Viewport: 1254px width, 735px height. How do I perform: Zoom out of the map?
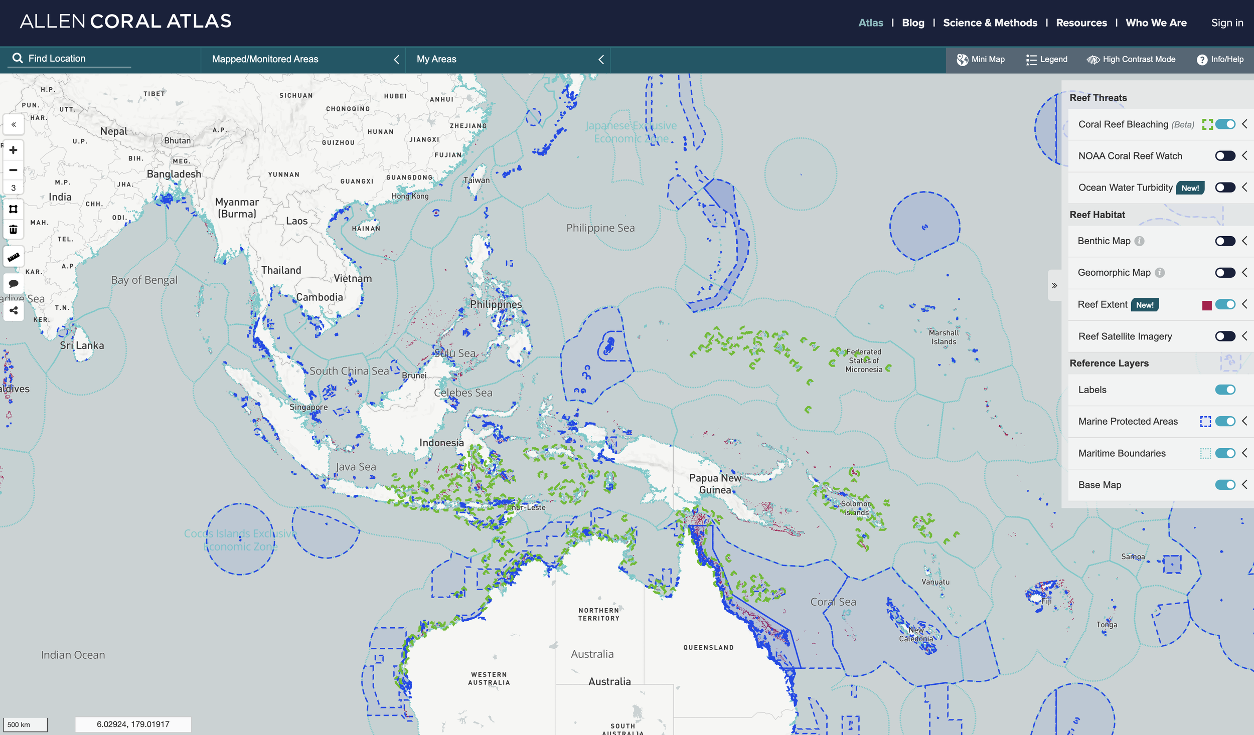pos(14,170)
